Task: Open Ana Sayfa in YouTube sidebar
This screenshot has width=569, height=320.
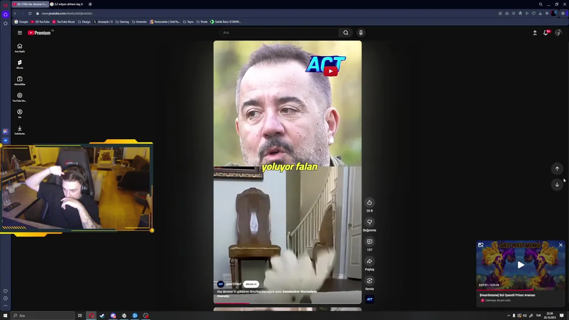Action: pos(20,48)
